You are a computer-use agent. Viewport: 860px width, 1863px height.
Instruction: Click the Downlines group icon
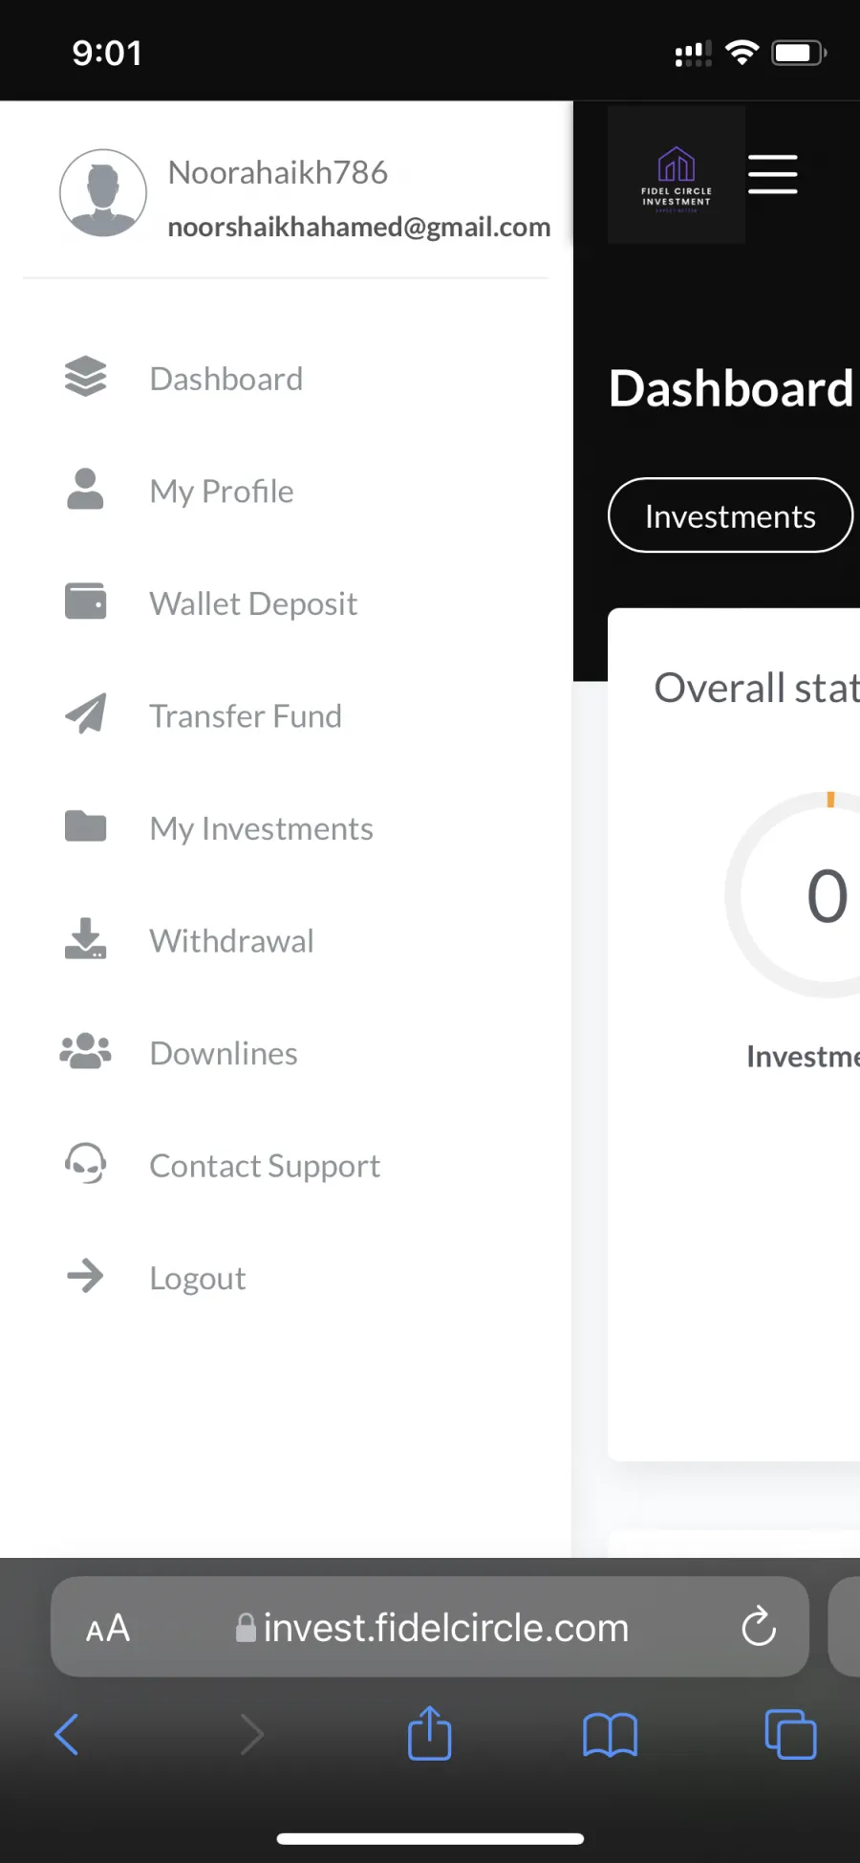pos(85,1051)
